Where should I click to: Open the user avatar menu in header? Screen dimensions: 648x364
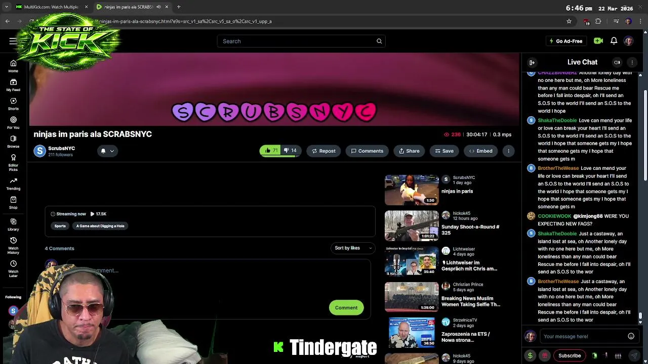(628, 41)
